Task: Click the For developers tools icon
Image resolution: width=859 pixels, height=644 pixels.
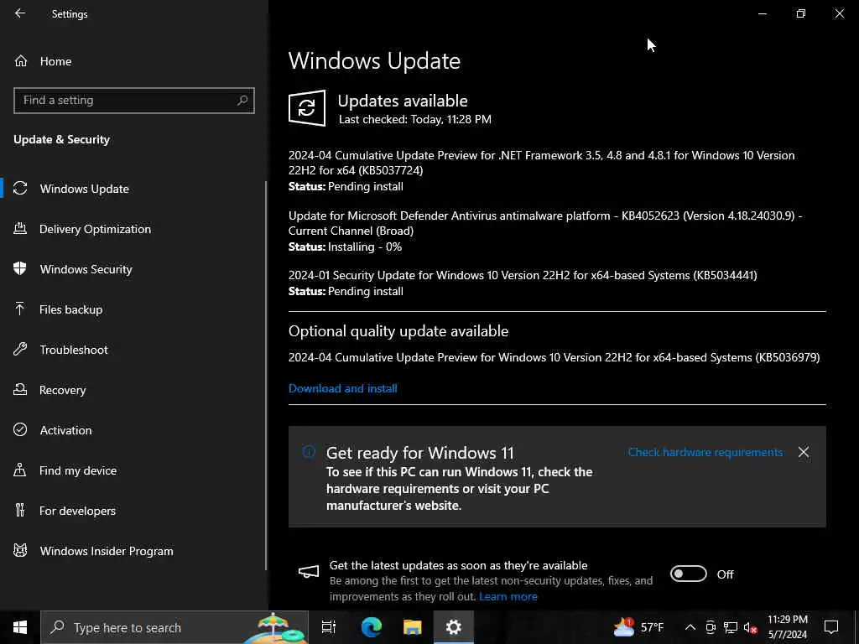Action: pyautogui.click(x=20, y=511)
